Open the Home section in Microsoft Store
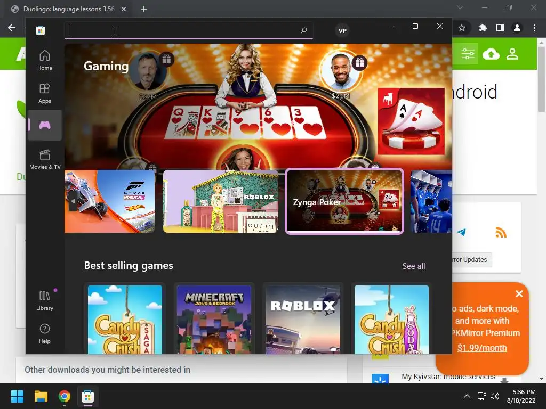The image size is (546, 409). pyautogui.click(x=45, y=60)
